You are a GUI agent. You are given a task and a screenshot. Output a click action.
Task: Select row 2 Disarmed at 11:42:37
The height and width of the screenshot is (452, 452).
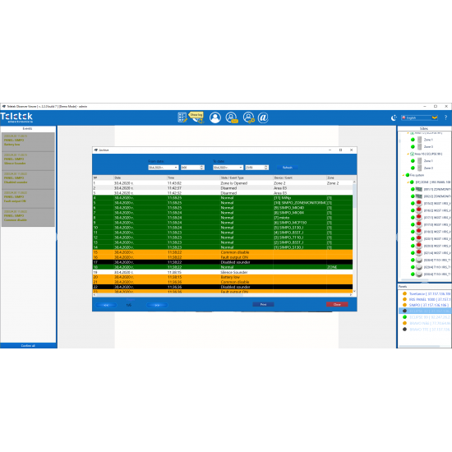click(x=223, y=188)
